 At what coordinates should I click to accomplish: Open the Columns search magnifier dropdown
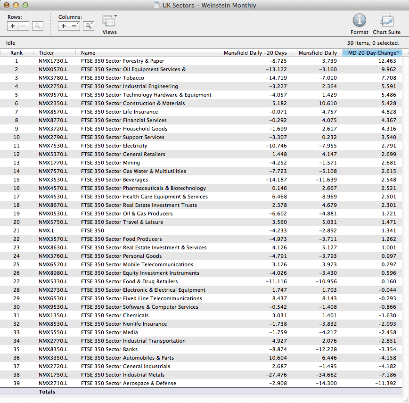(89, 26)
